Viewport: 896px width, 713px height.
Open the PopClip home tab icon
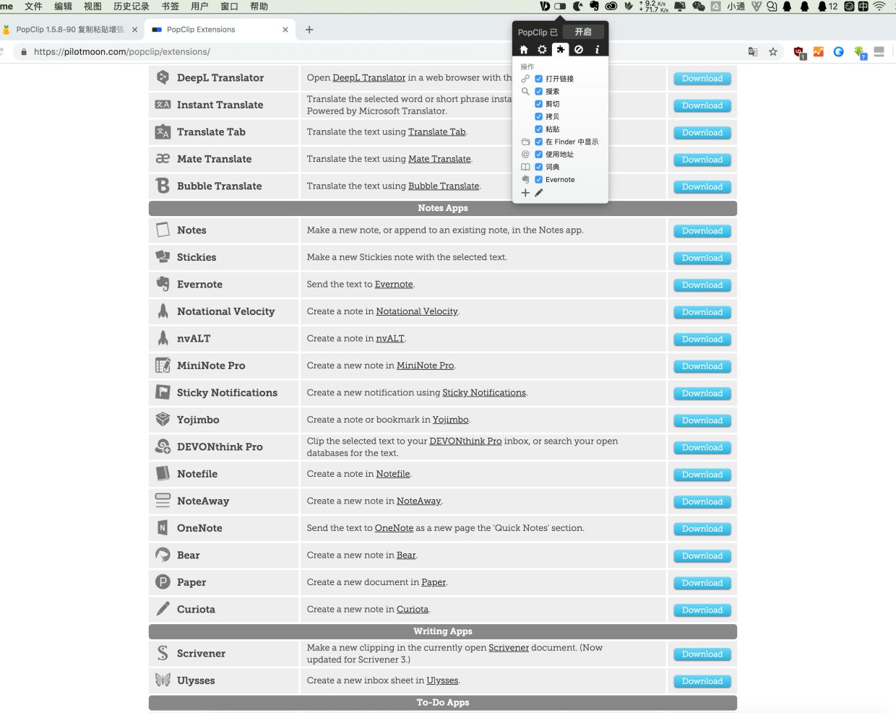524,50
